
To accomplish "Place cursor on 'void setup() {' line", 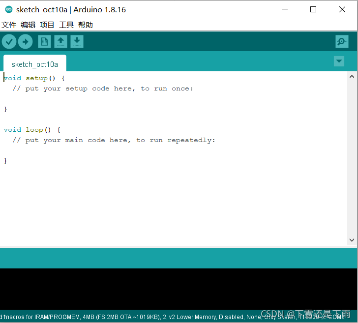I will (34, 78).
